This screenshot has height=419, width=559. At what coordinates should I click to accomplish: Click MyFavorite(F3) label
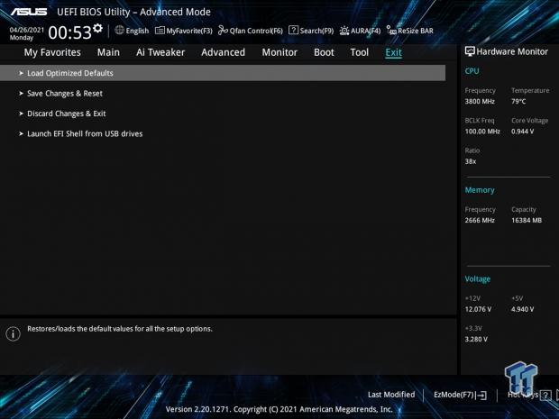189,31
